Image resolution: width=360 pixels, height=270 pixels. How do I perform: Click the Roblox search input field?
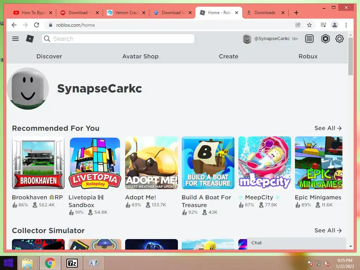[118, 39]
